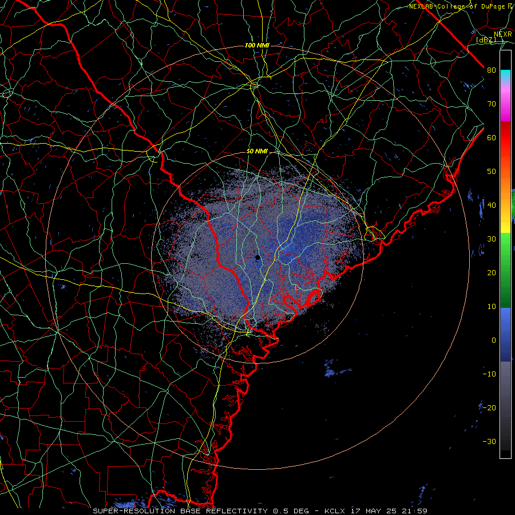
Task: Click the 0.5 DEG elevation text in caption
Action: tap(291, 511)
